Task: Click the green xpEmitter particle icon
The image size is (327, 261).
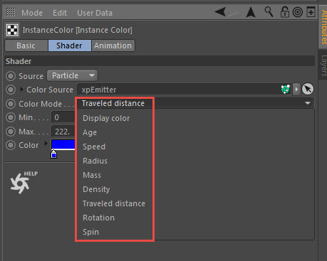Action: (x=286, y=90)
